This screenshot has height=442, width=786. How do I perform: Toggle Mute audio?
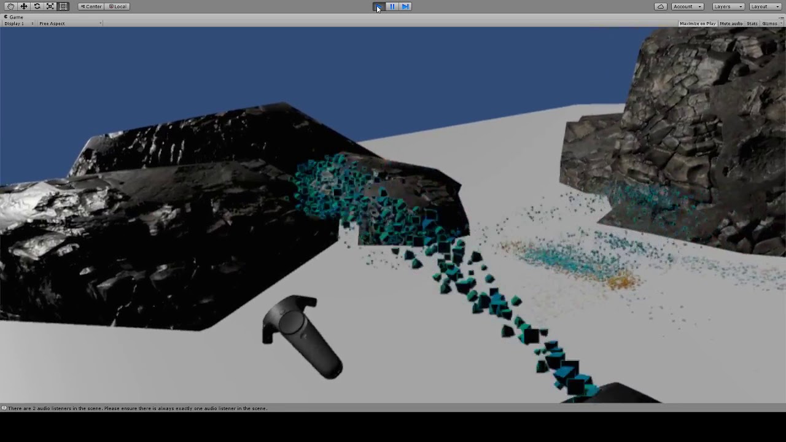pyautogui.click(x=731, y=23)
